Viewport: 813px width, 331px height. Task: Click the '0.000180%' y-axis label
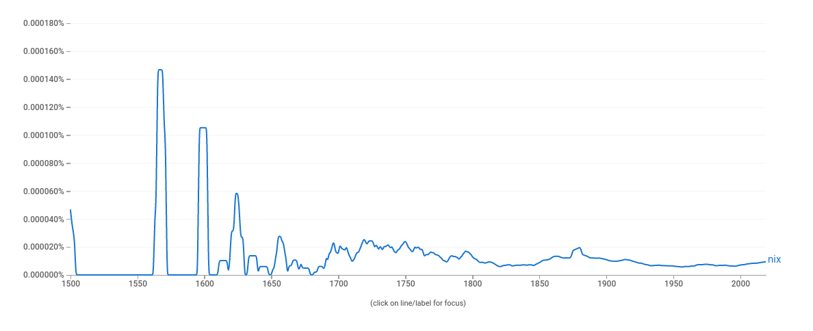44,23
